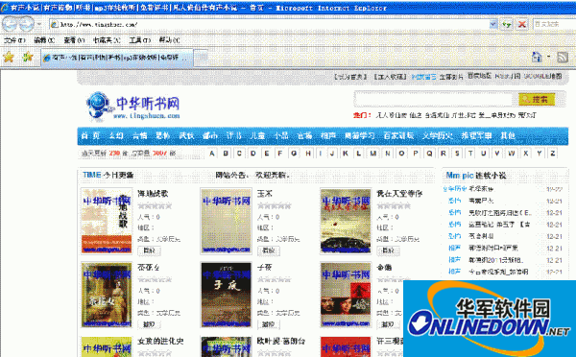Click letter Z in the alphabet index
The width and height of the screenshot is (576, 357).
coord(553,154)
